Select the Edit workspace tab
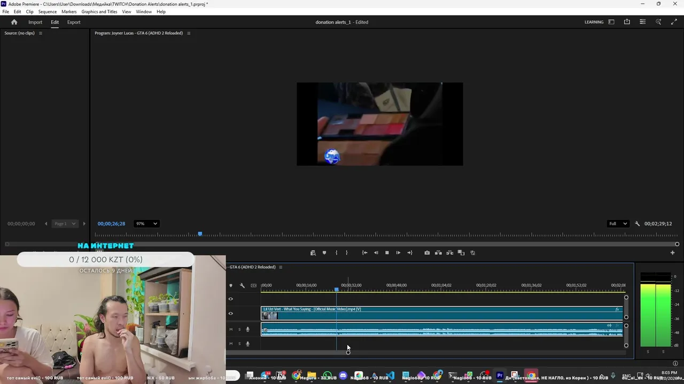The height and width of the screenshot is (384, 684). (55, 22)
